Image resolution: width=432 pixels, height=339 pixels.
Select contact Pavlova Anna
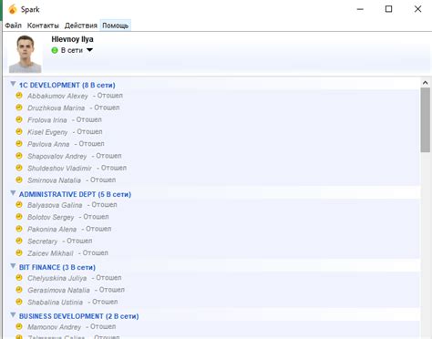(48, 144)
